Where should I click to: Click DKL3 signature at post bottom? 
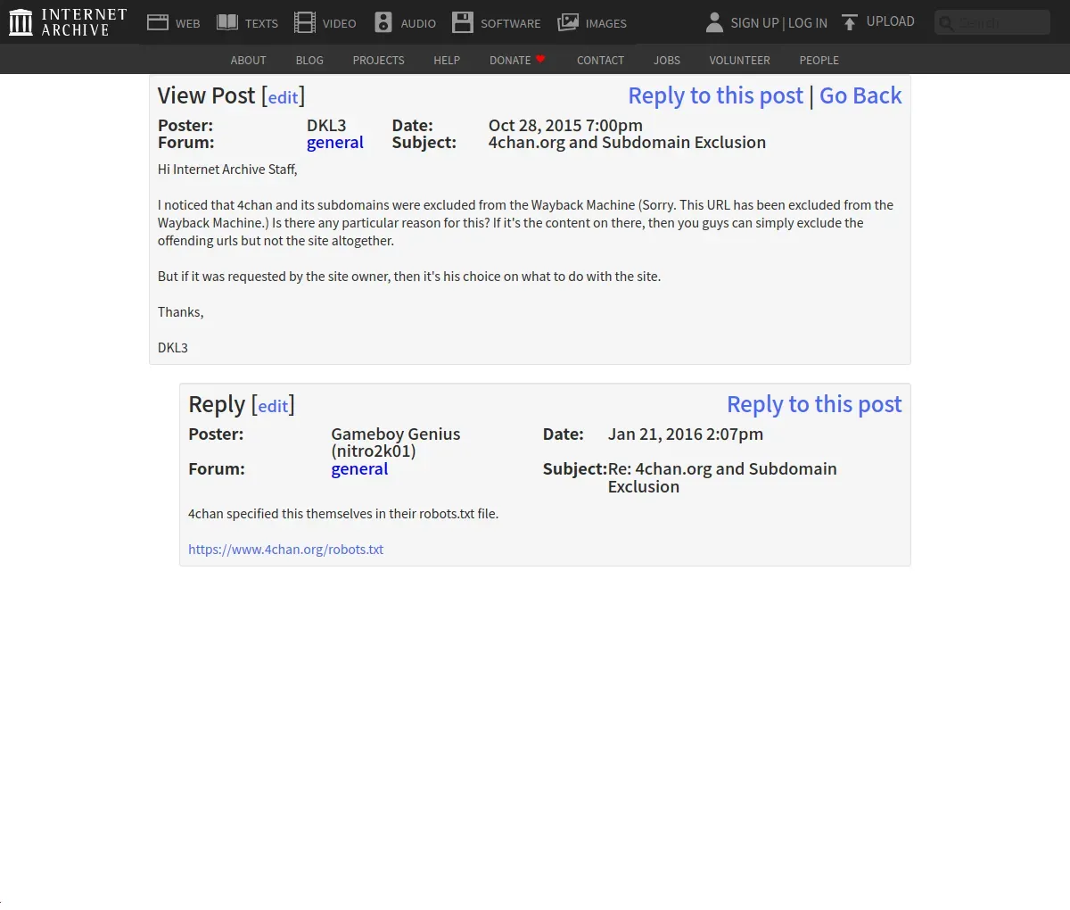(173, 348)
